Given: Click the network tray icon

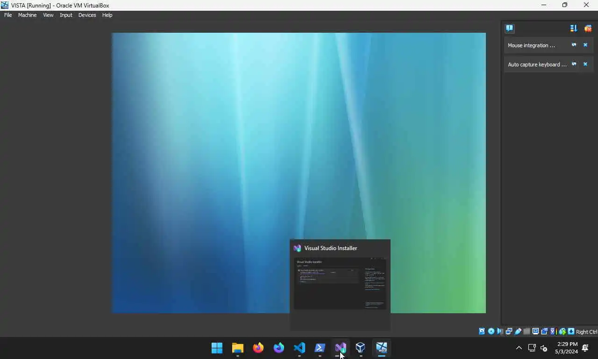Looking at the screenshot, I should click(532, 348).
